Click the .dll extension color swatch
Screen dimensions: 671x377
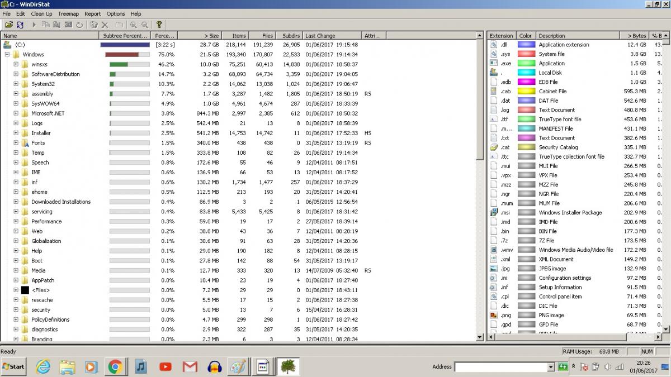click(526, 45)
